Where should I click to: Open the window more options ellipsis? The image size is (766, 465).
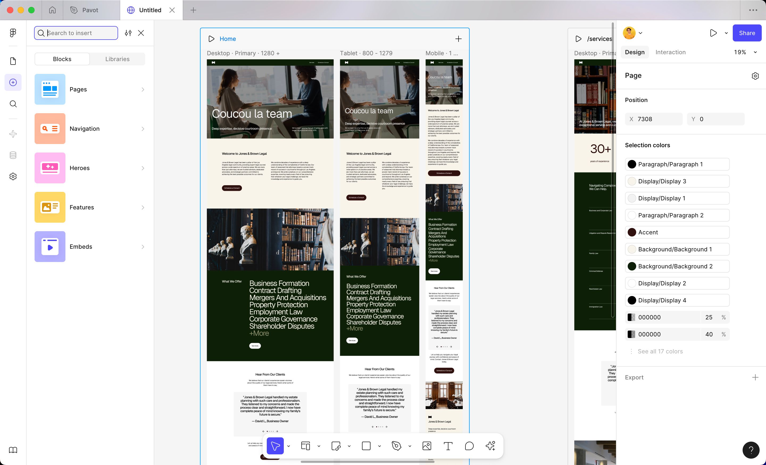(753, 10)
